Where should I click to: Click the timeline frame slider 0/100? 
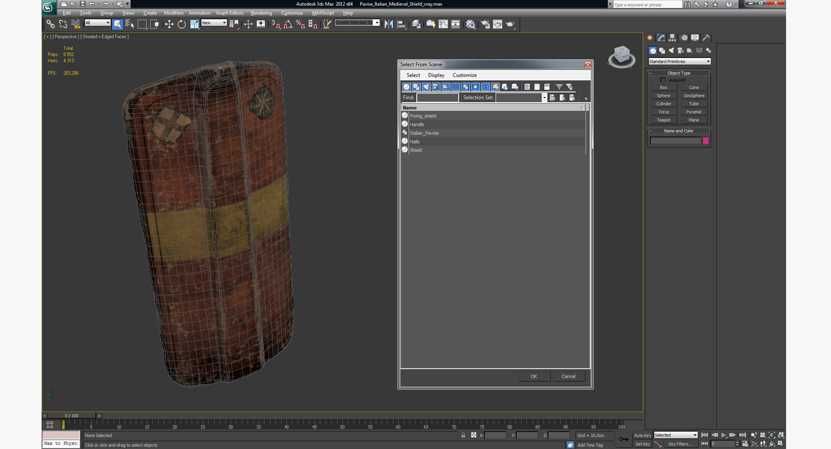tap(71, 416)
